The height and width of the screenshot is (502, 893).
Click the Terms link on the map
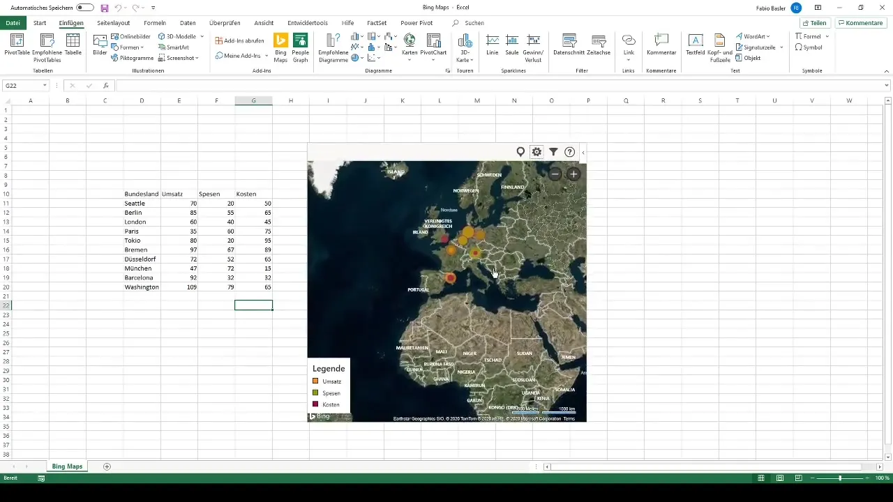[x=569, y=418]
